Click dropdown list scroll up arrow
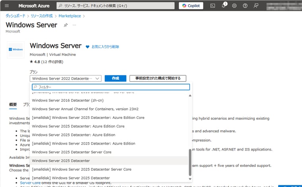This screenshot has width=302, height=187. click(190, 95)
